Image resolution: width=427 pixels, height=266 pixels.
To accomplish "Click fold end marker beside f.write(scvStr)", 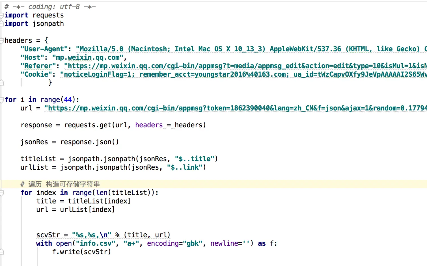I will [x=2, y=252].
